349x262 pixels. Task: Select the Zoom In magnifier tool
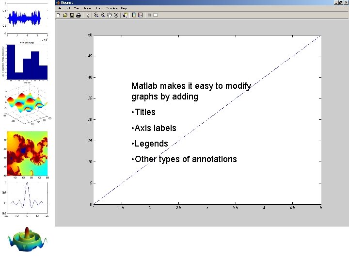[x=96, y=15]
